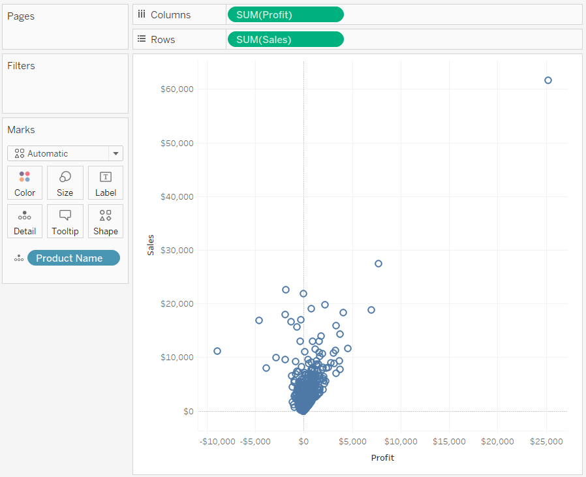586x477 pixels.
Task: Select the Product Name detail pill
Action: (x=73, y=258)
